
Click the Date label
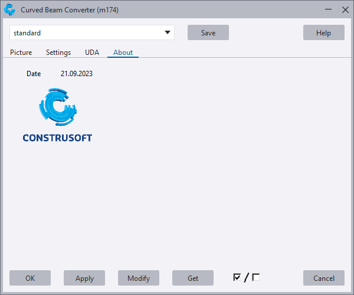tap(34, 74)
